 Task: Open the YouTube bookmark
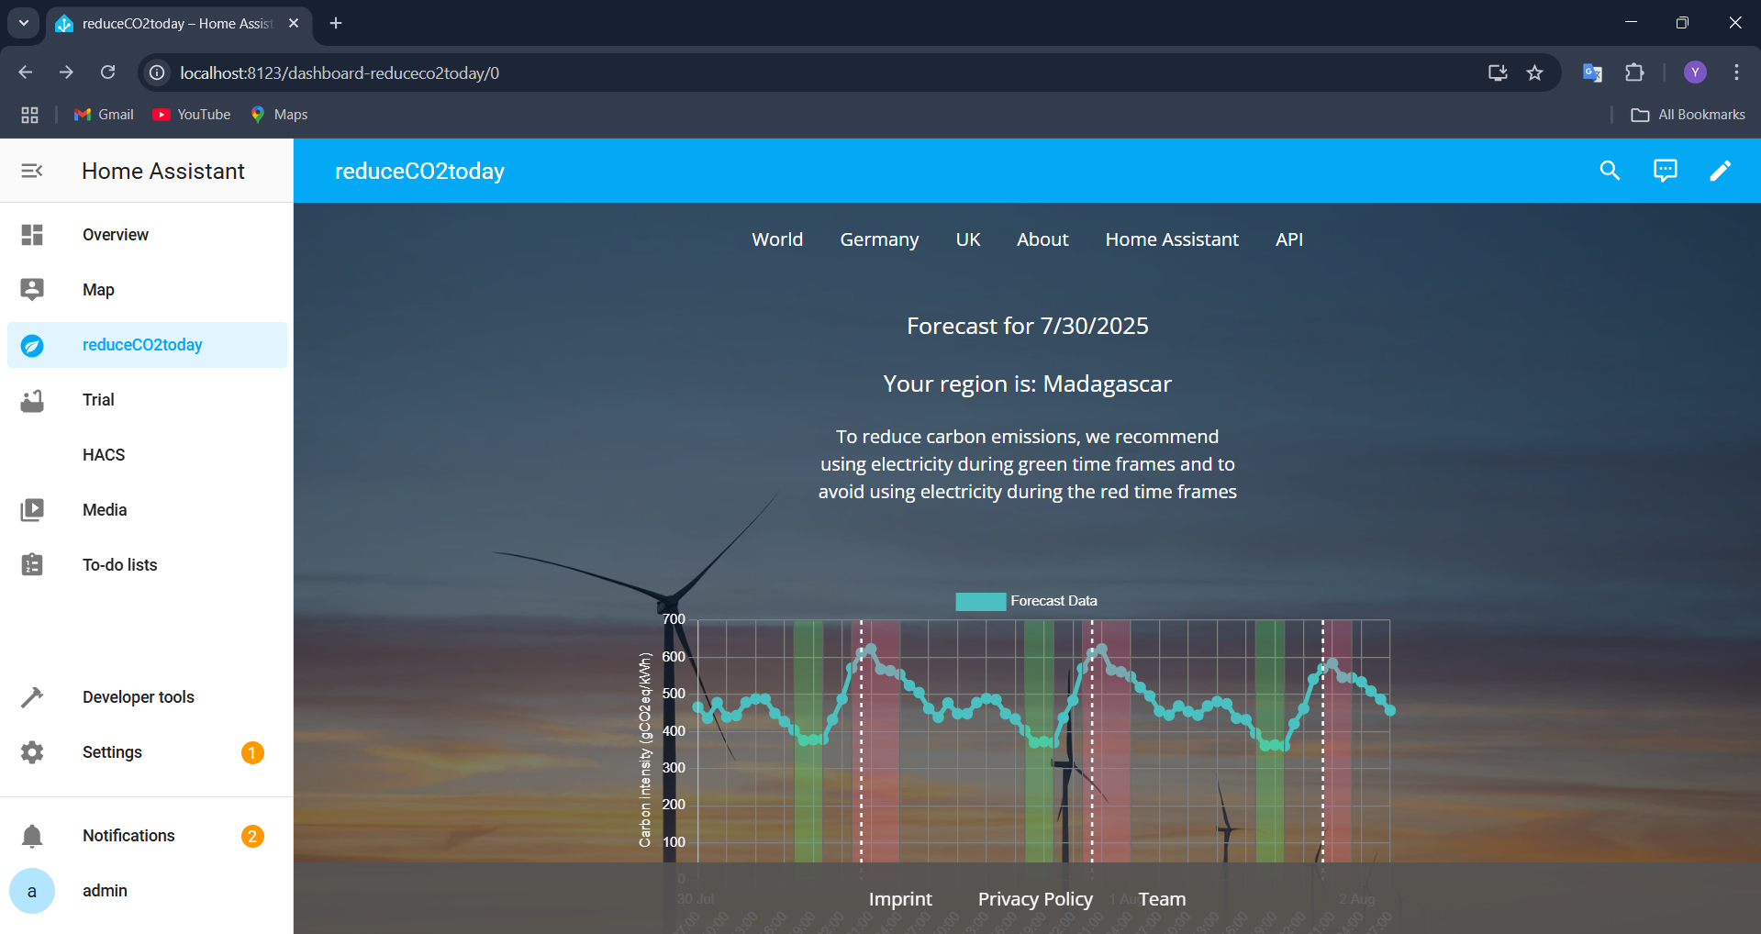pyautogui.click(x=191, y=115)
